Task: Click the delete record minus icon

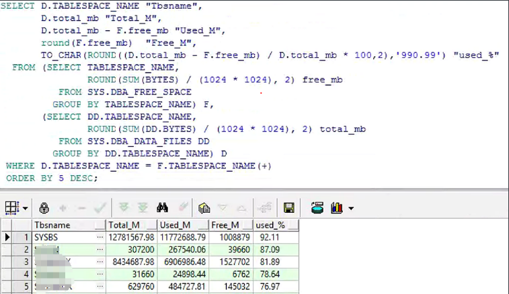Action: pos(81,208)
